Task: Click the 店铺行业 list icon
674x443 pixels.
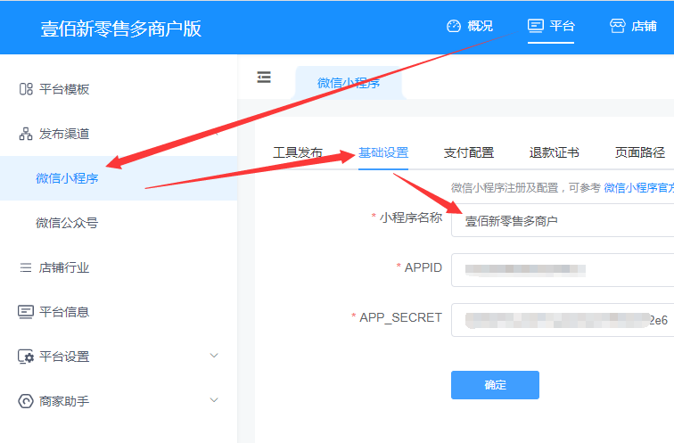Action: [x=26, y=267]
